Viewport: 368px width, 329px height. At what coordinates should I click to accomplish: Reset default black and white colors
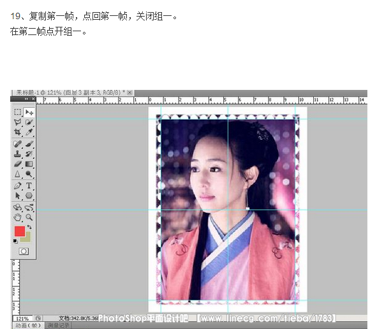click(x=15, y=241)
